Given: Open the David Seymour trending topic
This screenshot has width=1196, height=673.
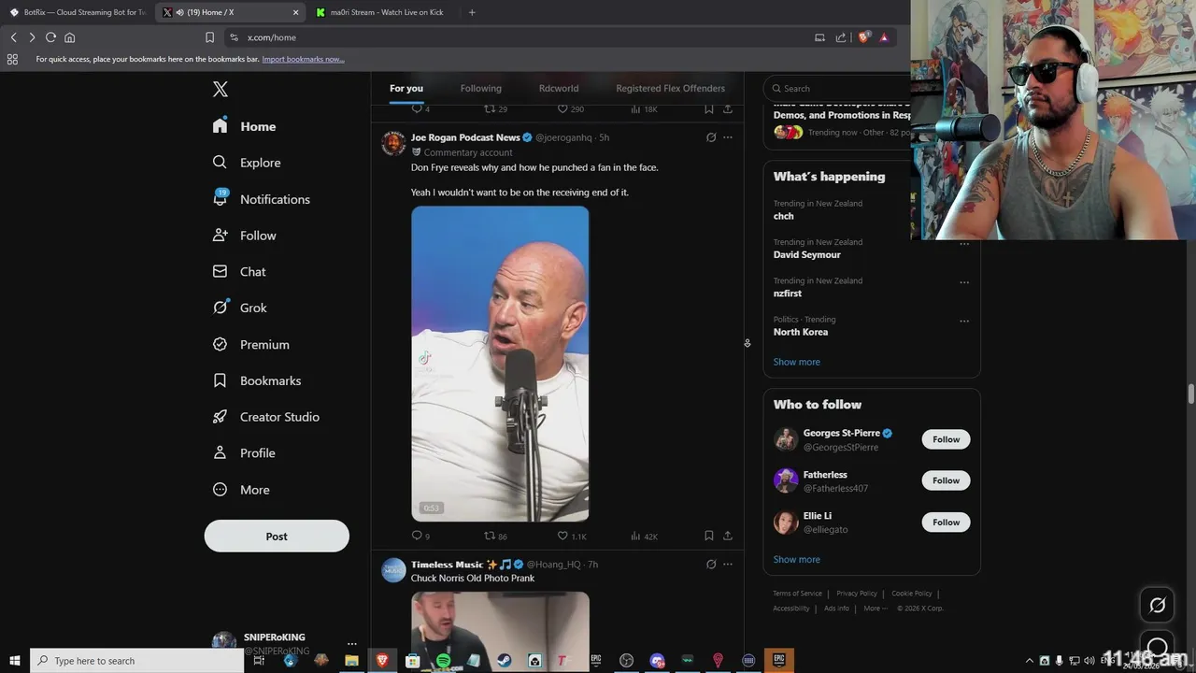Looking at the screenshot, I should coord(806,254).
